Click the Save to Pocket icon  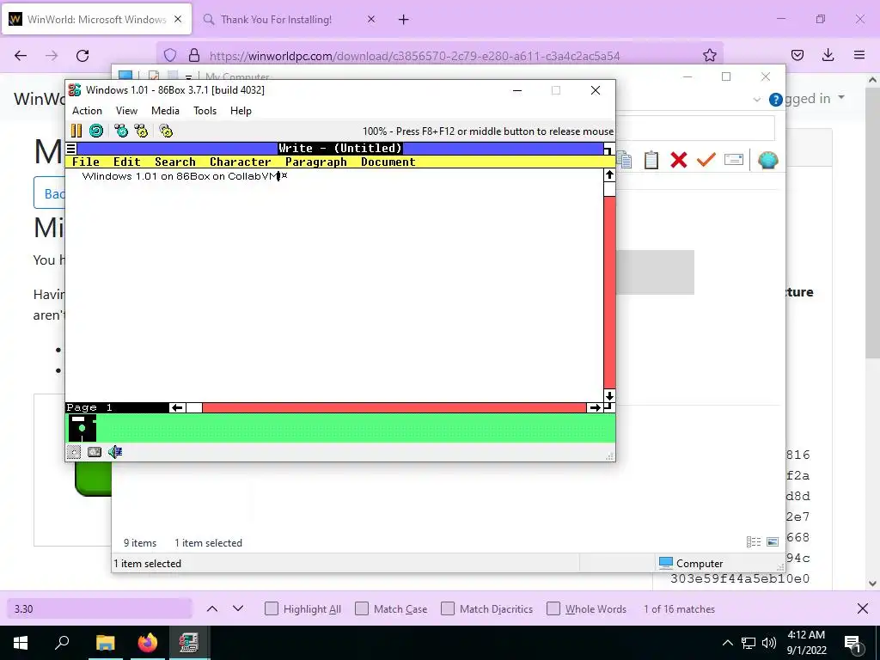pos(797,55)
